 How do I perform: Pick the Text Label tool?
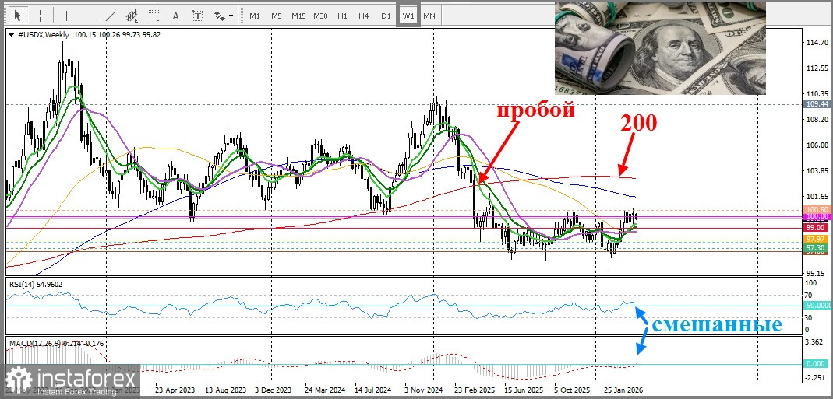coord(198,16)
